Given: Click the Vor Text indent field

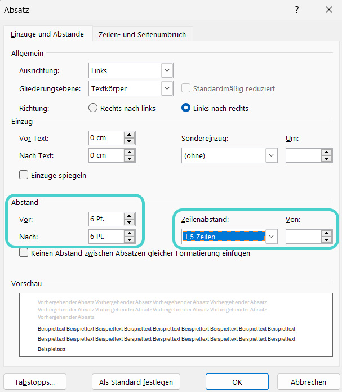Looking at the screenshot, I should pyautogui.click(x=106, y=138).
